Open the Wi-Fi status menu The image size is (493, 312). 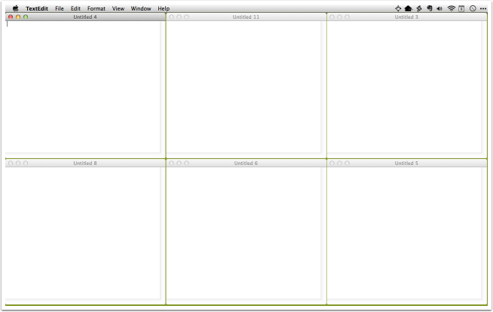click(x=451, y=8)
